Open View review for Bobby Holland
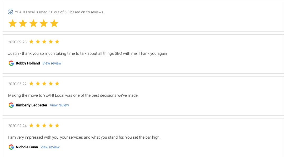 pos(52,63)
